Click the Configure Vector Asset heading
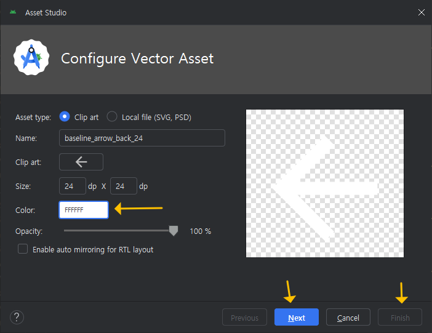The height and width of the screenshot is (333, 432). [x=137, y=58]
